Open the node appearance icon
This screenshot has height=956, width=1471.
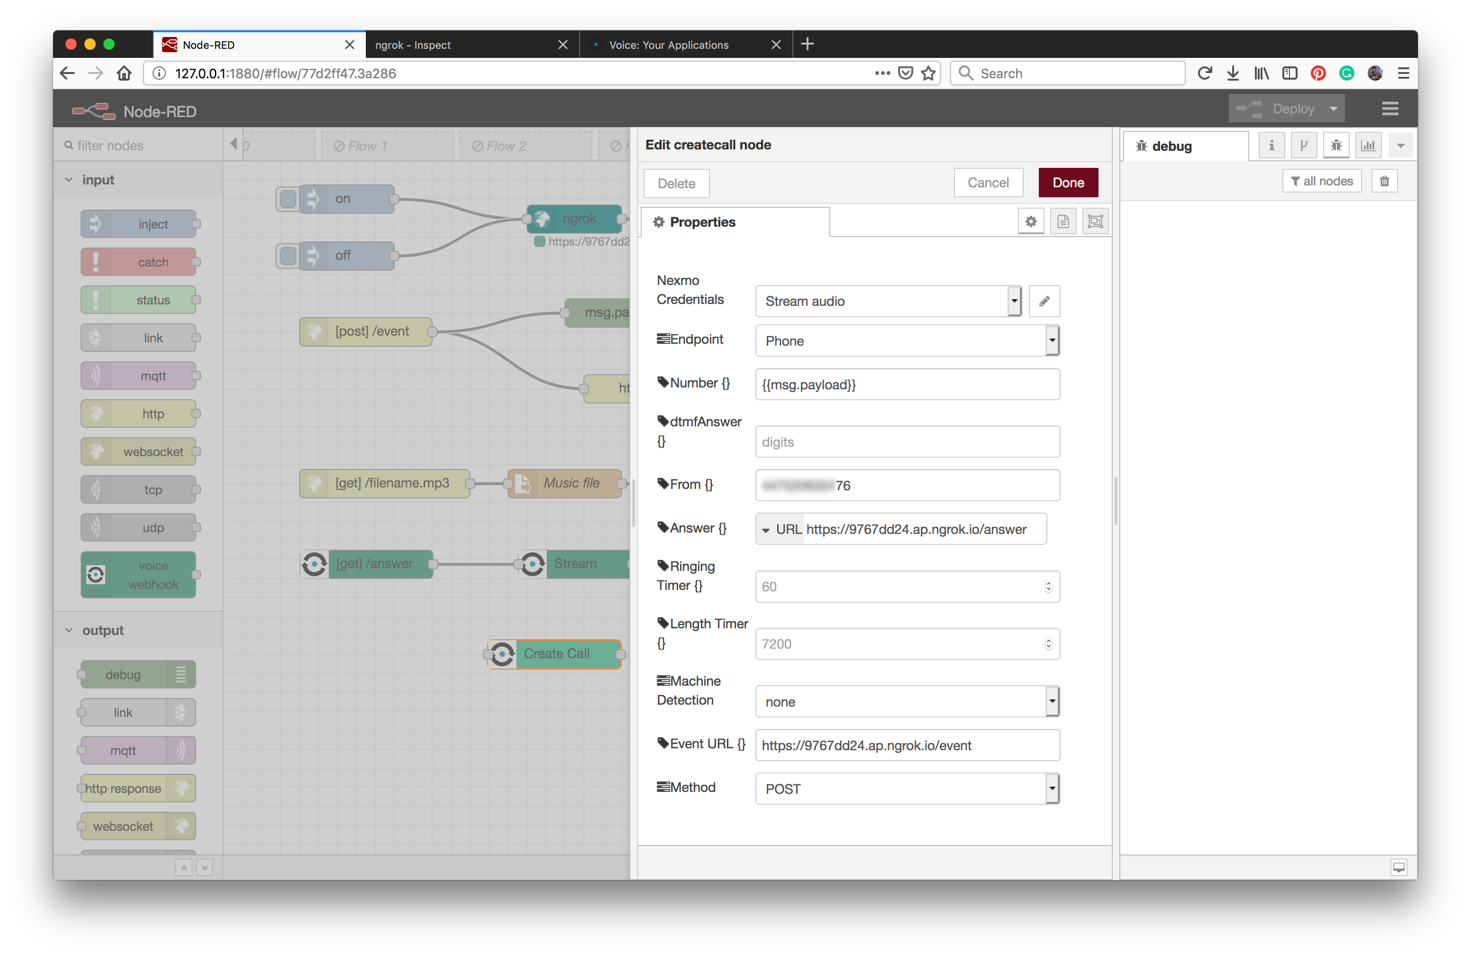tap(1095, 221)
